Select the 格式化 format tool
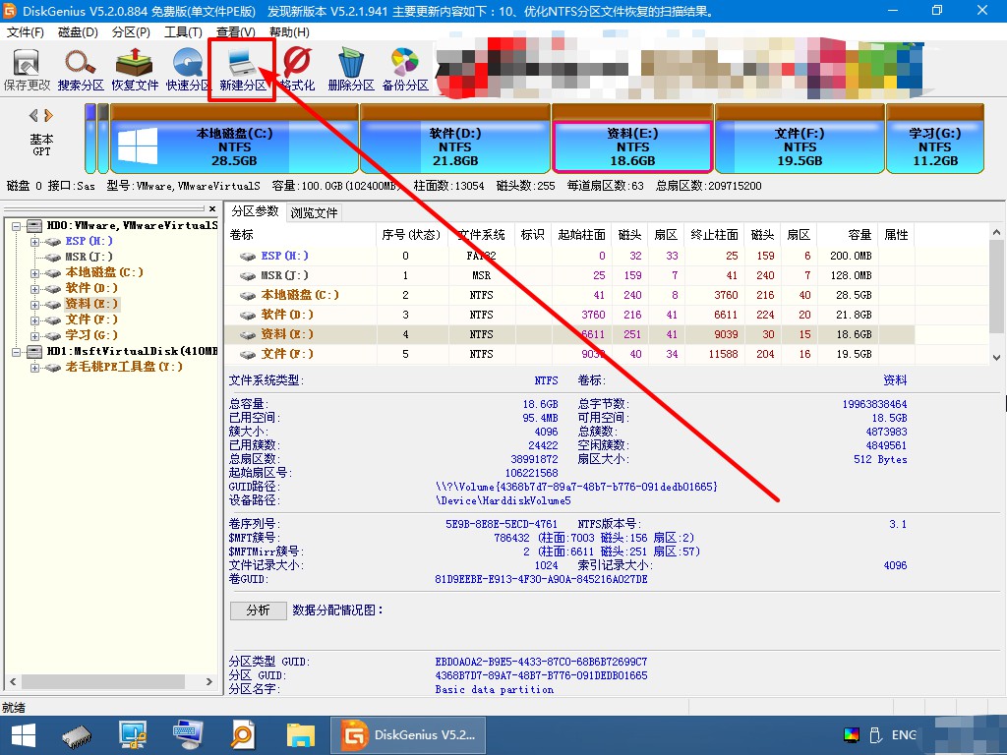The width and height of the screenshot is (1007, 755). point(297,70)
